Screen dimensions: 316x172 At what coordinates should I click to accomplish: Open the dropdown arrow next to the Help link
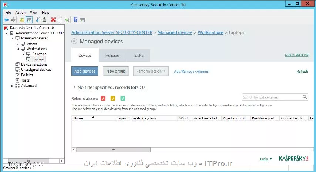coord(270,159)
